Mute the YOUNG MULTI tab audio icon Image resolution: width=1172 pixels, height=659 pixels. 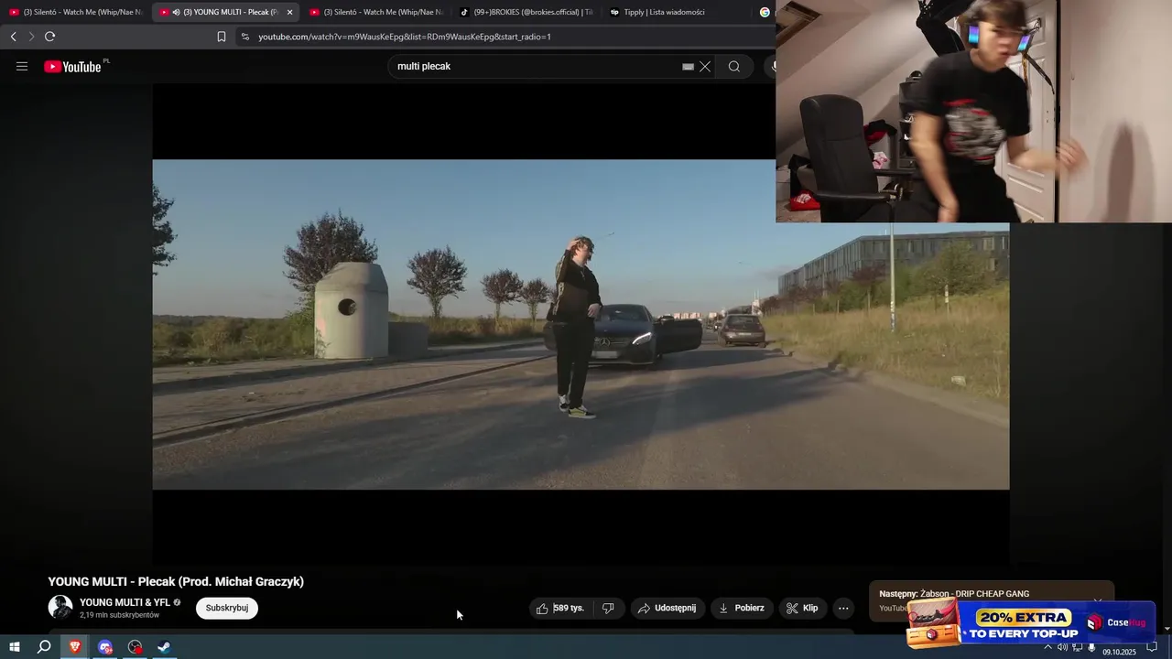tap(176, 12)
